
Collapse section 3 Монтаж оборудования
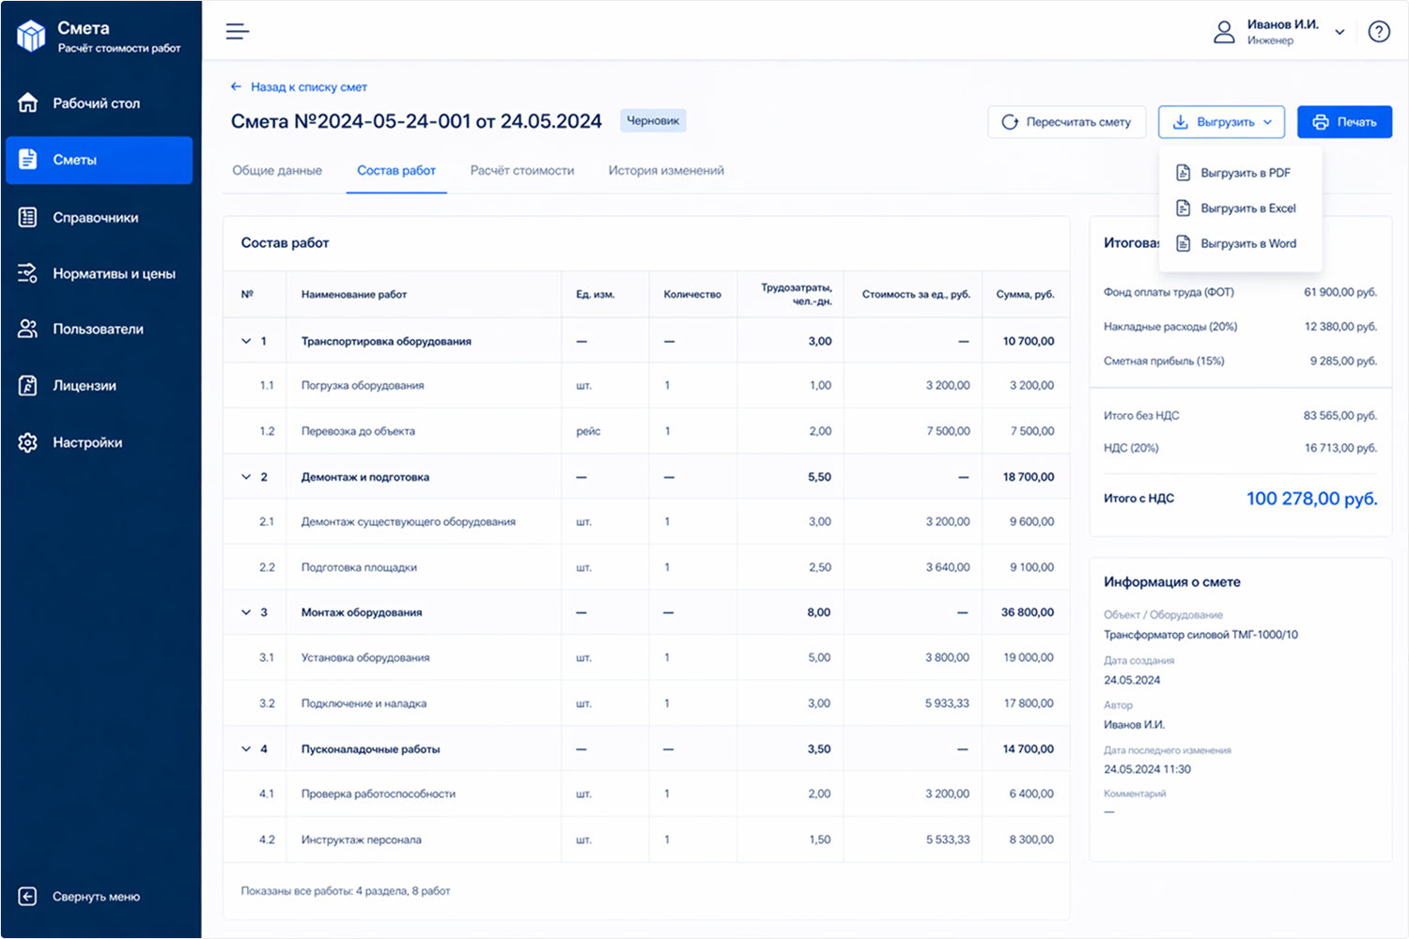point(246,612)
